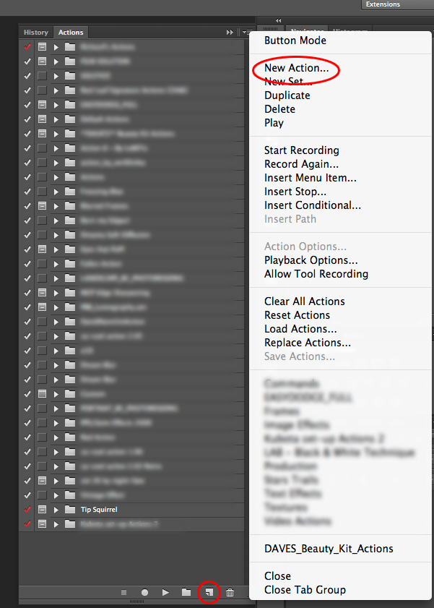Collapse the panel with the double-arrow icon beside Actions tab

pos(230,33)
